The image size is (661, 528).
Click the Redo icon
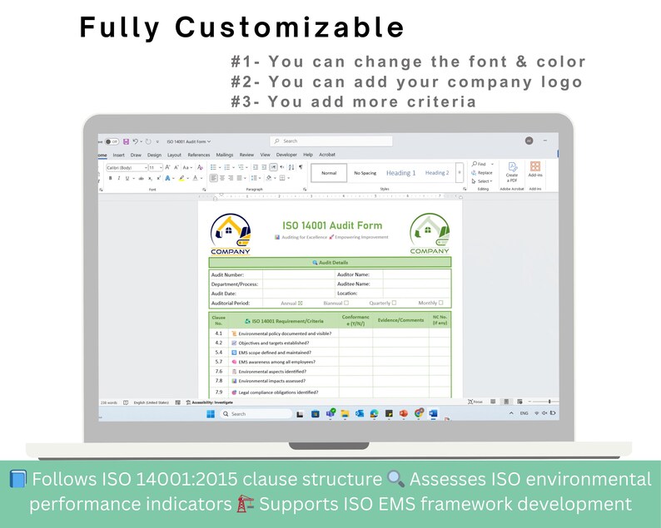(x=148, y=142)
